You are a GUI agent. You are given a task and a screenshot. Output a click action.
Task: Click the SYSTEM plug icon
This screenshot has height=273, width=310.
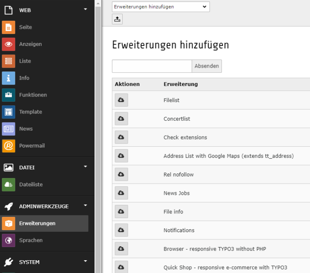[9, 262]
